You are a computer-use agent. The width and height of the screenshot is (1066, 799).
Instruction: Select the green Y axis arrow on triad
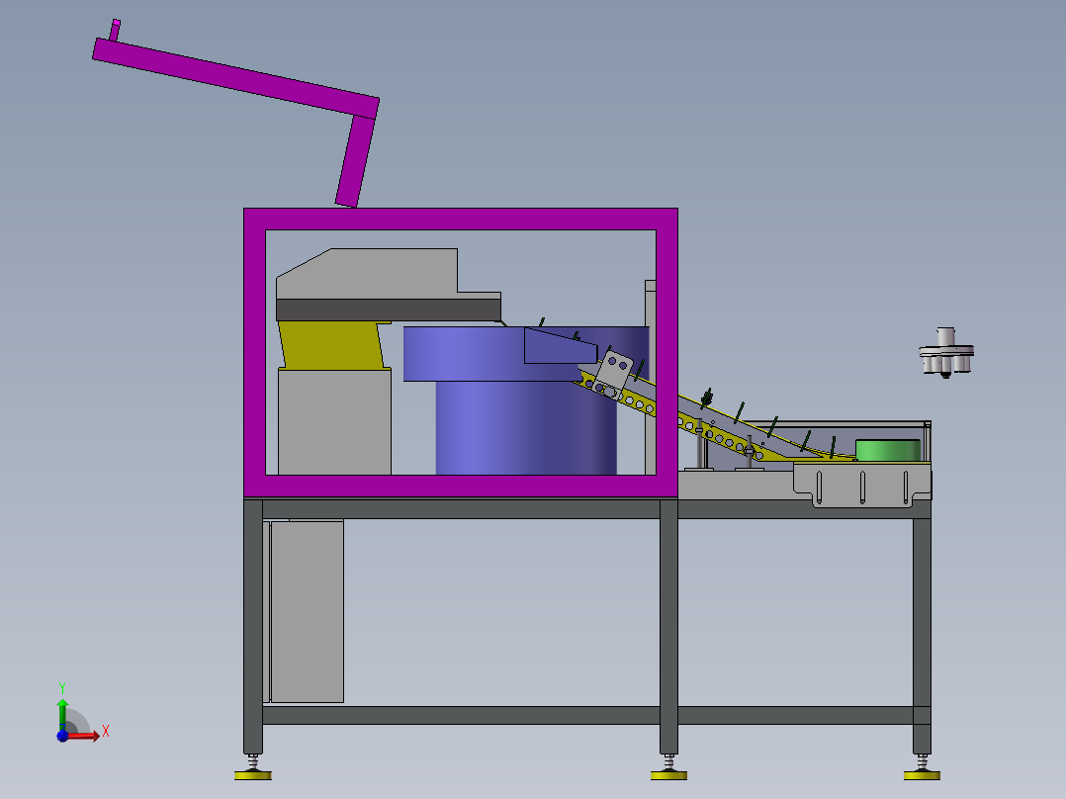tap(62, 714)
